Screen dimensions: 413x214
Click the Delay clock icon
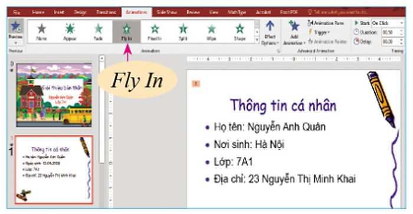pyautogui.click(x=356, y=42)
